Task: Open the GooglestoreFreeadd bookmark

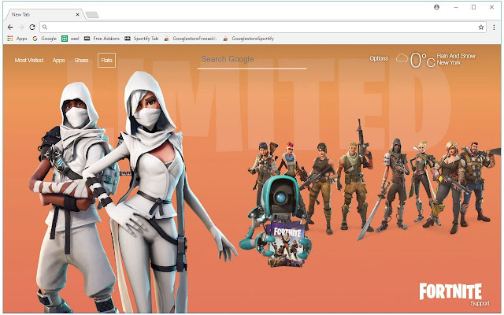Action: (x=191, y=39)
